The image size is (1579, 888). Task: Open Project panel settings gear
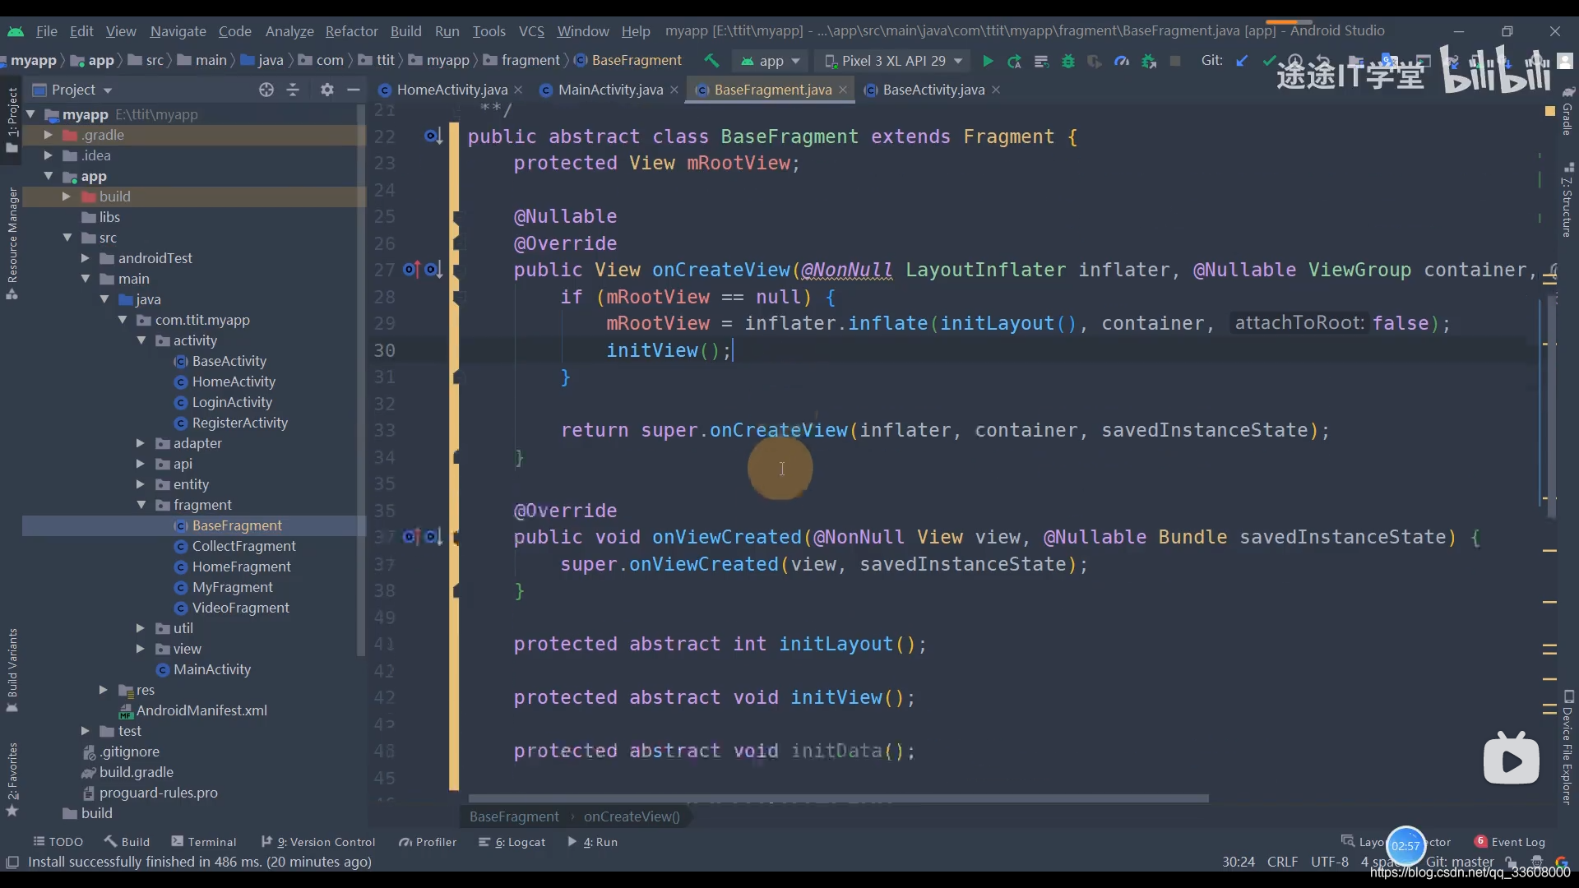coord(326,90)
